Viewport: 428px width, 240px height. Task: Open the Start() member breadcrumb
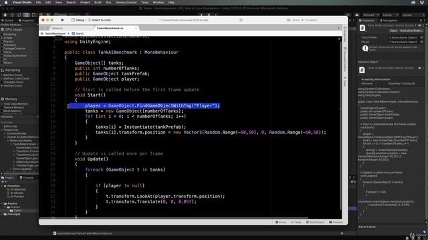click(78, 33)
